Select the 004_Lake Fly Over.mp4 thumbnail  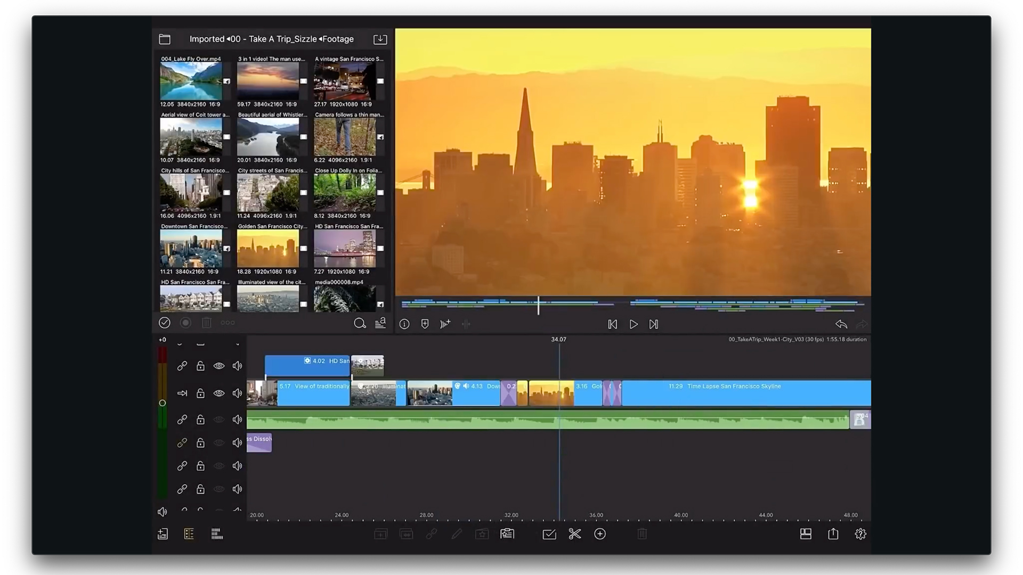click(x=191, y=81)
